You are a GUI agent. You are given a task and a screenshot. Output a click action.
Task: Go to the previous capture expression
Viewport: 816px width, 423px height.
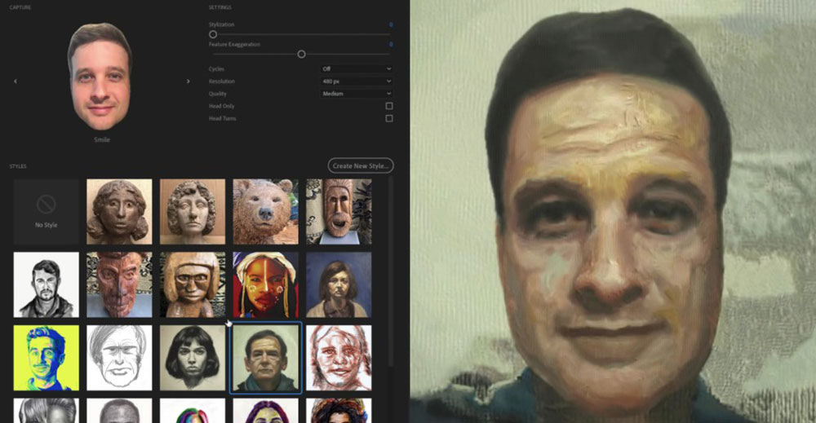click(16, 81)
